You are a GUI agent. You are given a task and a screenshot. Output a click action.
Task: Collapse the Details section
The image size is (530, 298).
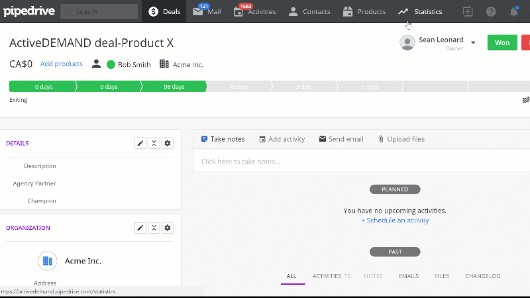[154, 143]
